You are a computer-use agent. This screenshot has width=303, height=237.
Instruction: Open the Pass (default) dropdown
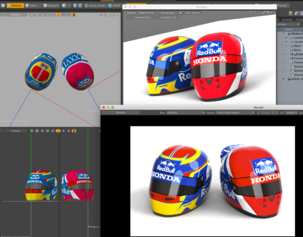click(x=185, y=112)
